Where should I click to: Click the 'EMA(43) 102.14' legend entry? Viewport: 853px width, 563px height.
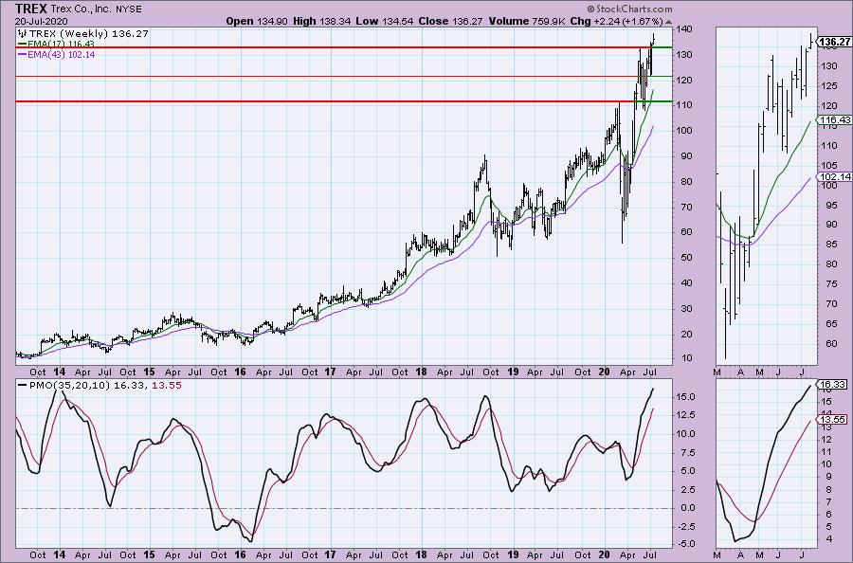click(62, 54)
